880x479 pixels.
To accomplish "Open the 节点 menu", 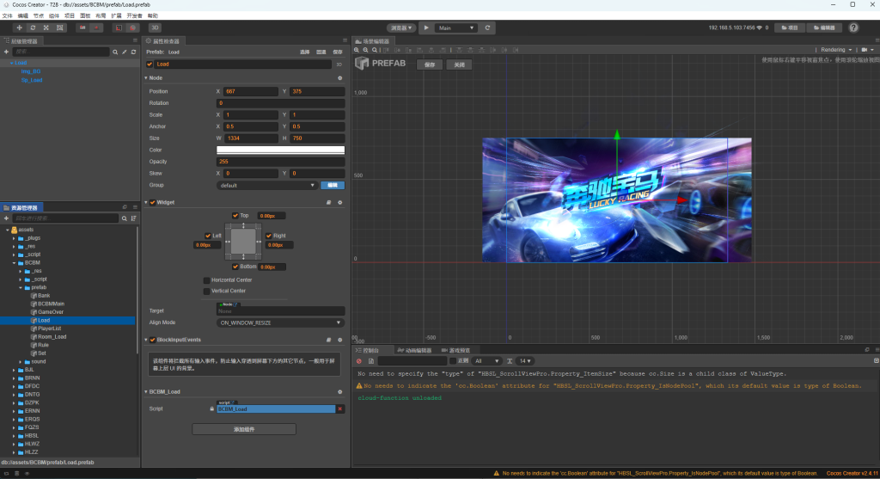I will [38, 15].
